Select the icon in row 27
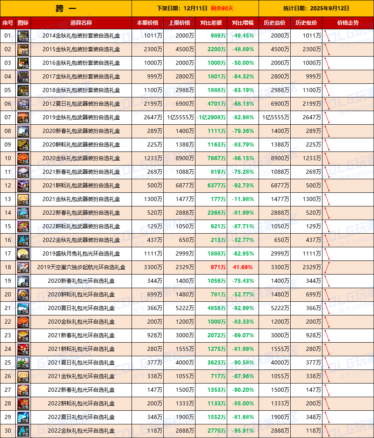This screenshot has height=438, width=374. [23, 390]
